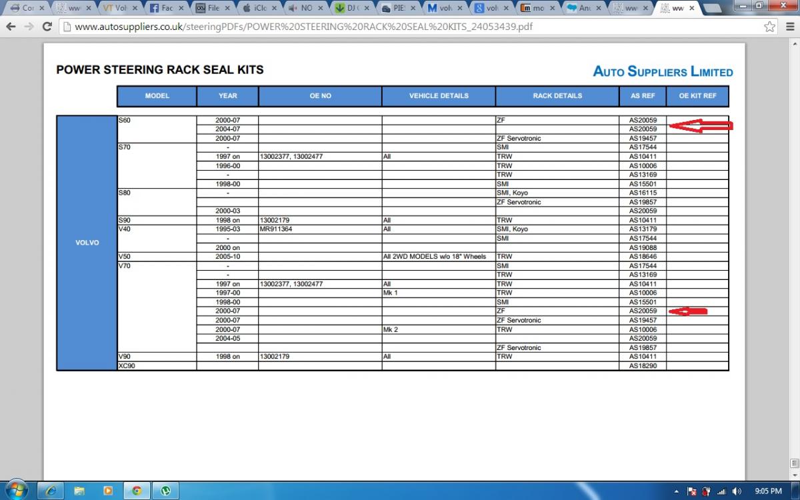Click the AS18290 reference

click(x=643, y=366)
